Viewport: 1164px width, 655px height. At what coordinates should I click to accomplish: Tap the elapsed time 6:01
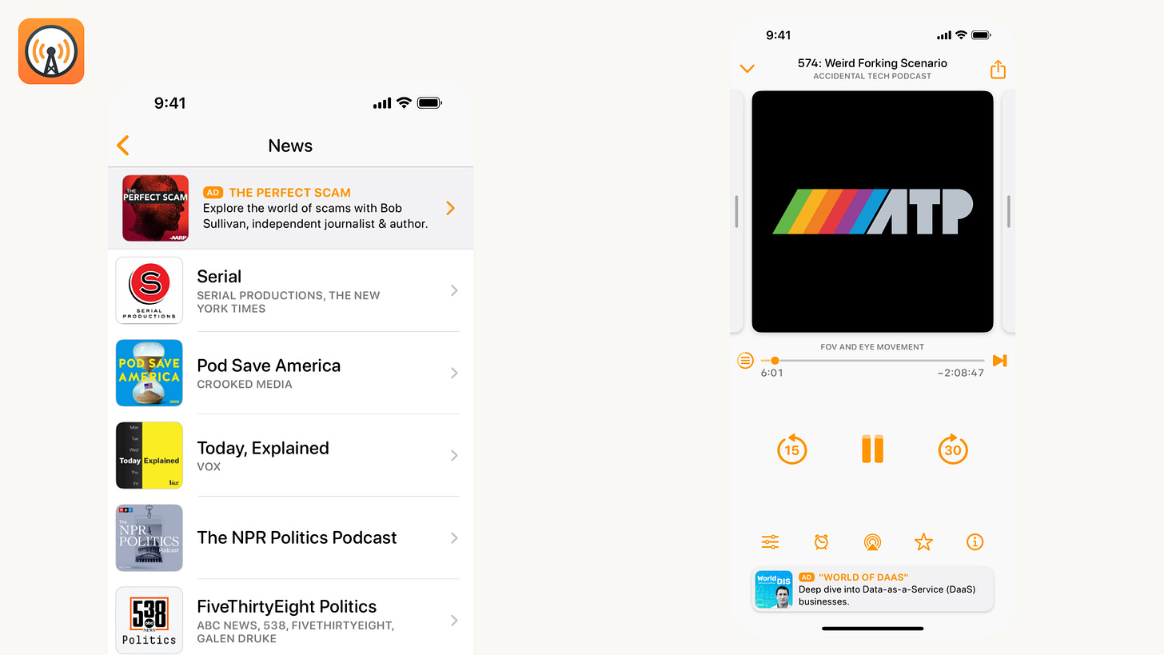(771, 373)
